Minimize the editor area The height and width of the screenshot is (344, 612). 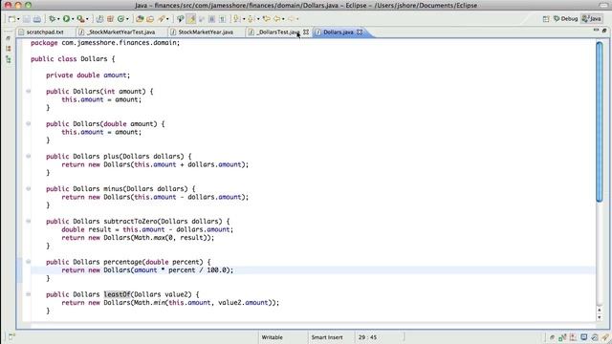pyautogui.click(x=596, y=30)
